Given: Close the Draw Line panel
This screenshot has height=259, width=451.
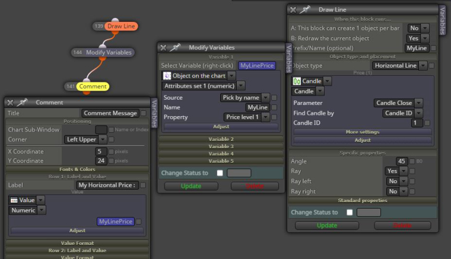Looking at the screenshot, I should [293, 9].
